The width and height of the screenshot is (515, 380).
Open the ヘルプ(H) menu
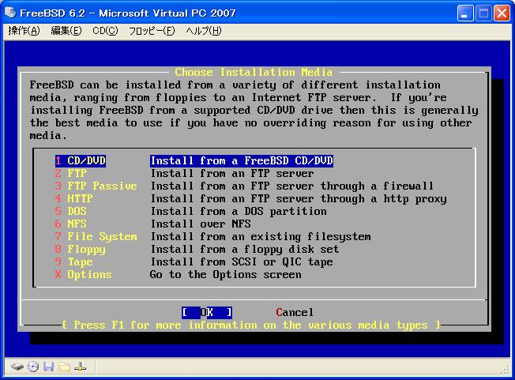pos(203,31)
